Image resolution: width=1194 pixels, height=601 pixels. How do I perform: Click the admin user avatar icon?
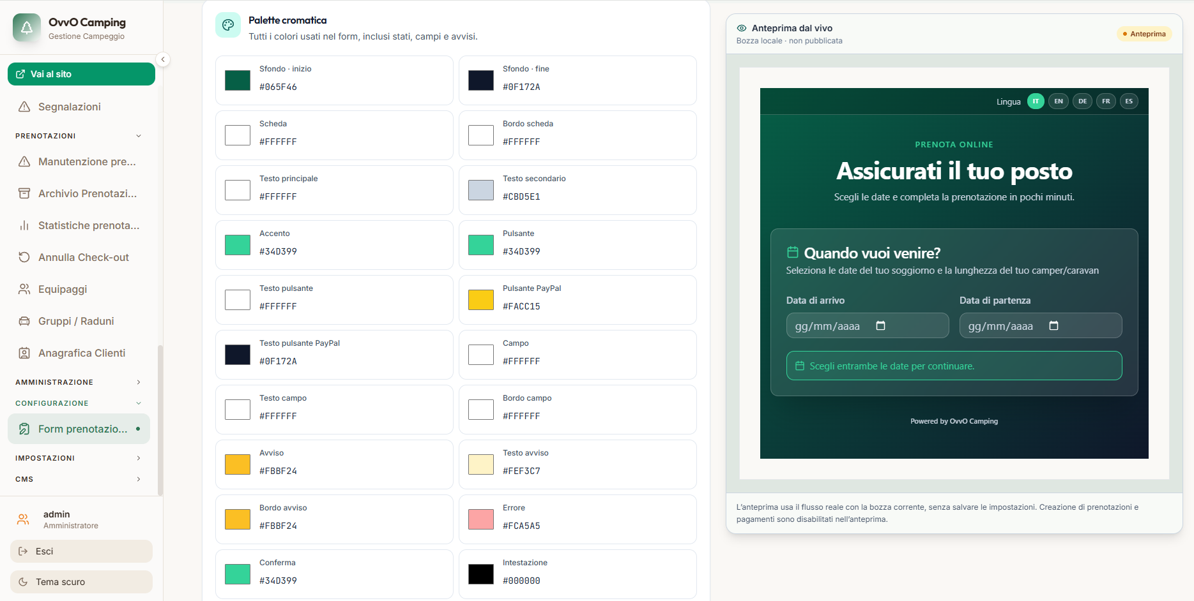point(24,519)
